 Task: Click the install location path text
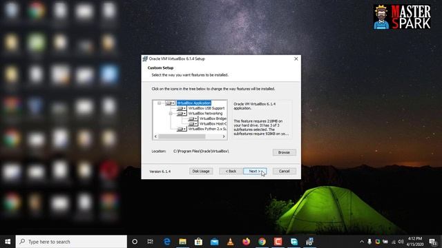[201, 152]
